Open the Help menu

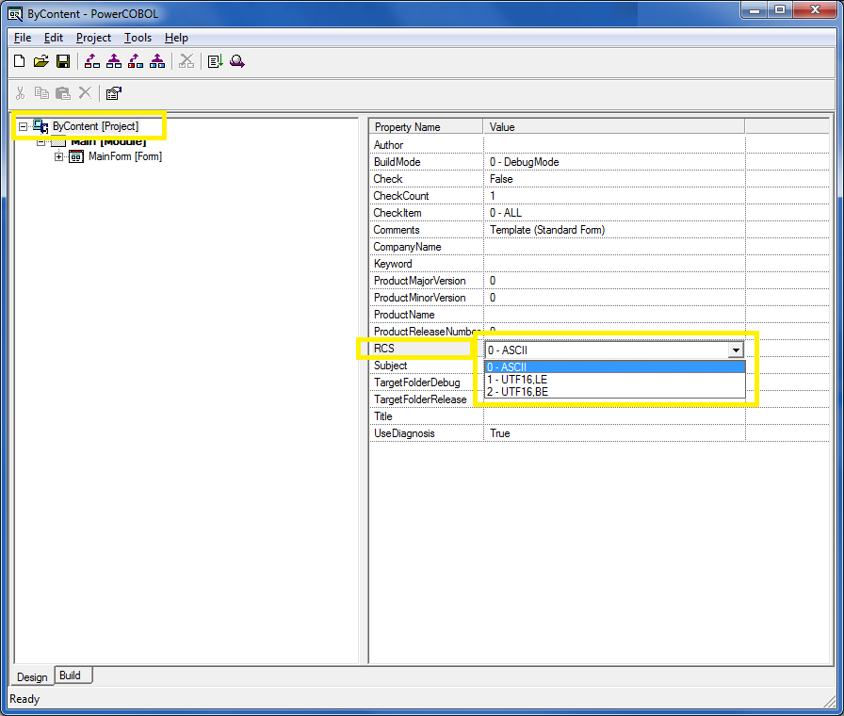pos(176,38)
